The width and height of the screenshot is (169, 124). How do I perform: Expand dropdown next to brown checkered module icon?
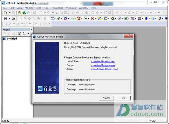click(95, 18)
